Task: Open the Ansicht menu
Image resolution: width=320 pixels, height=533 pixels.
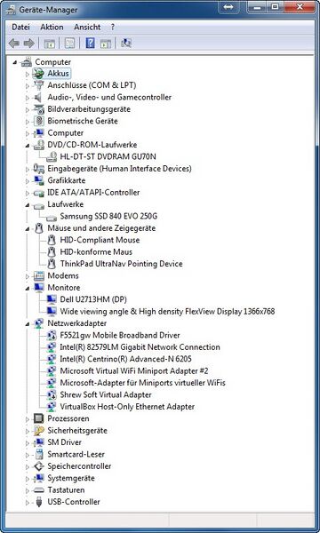Action: tap(87, 27)
